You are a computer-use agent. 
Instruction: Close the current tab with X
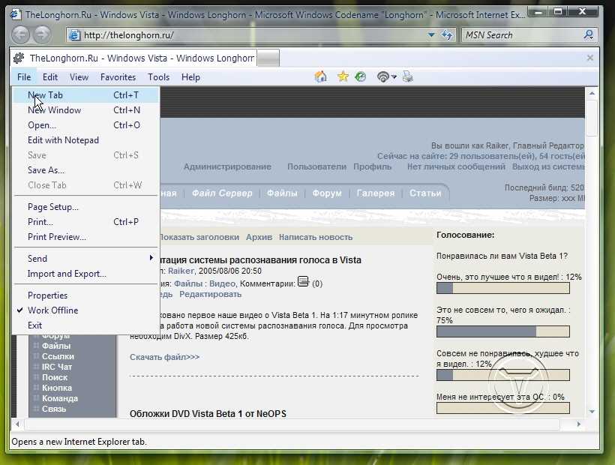coord(589,58)
